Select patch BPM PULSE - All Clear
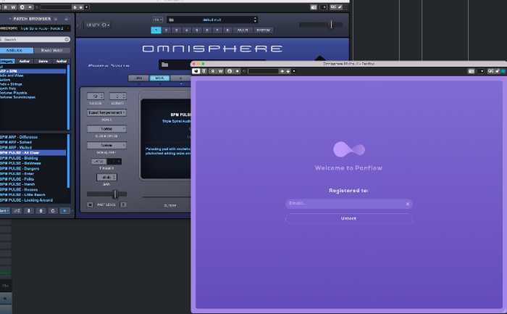This screenshot has width=507, height=314. coord(33,152)
